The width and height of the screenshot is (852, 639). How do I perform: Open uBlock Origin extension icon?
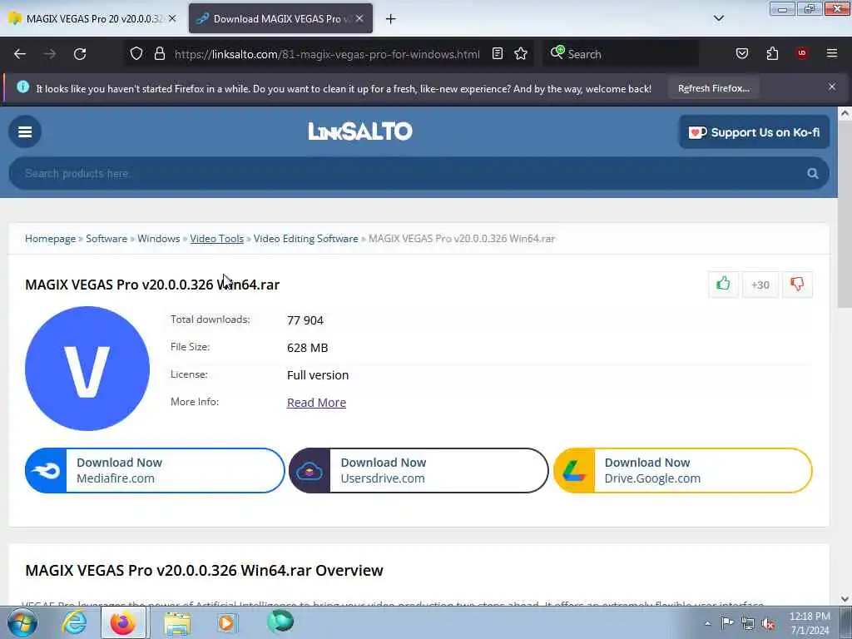pos(802,53)
